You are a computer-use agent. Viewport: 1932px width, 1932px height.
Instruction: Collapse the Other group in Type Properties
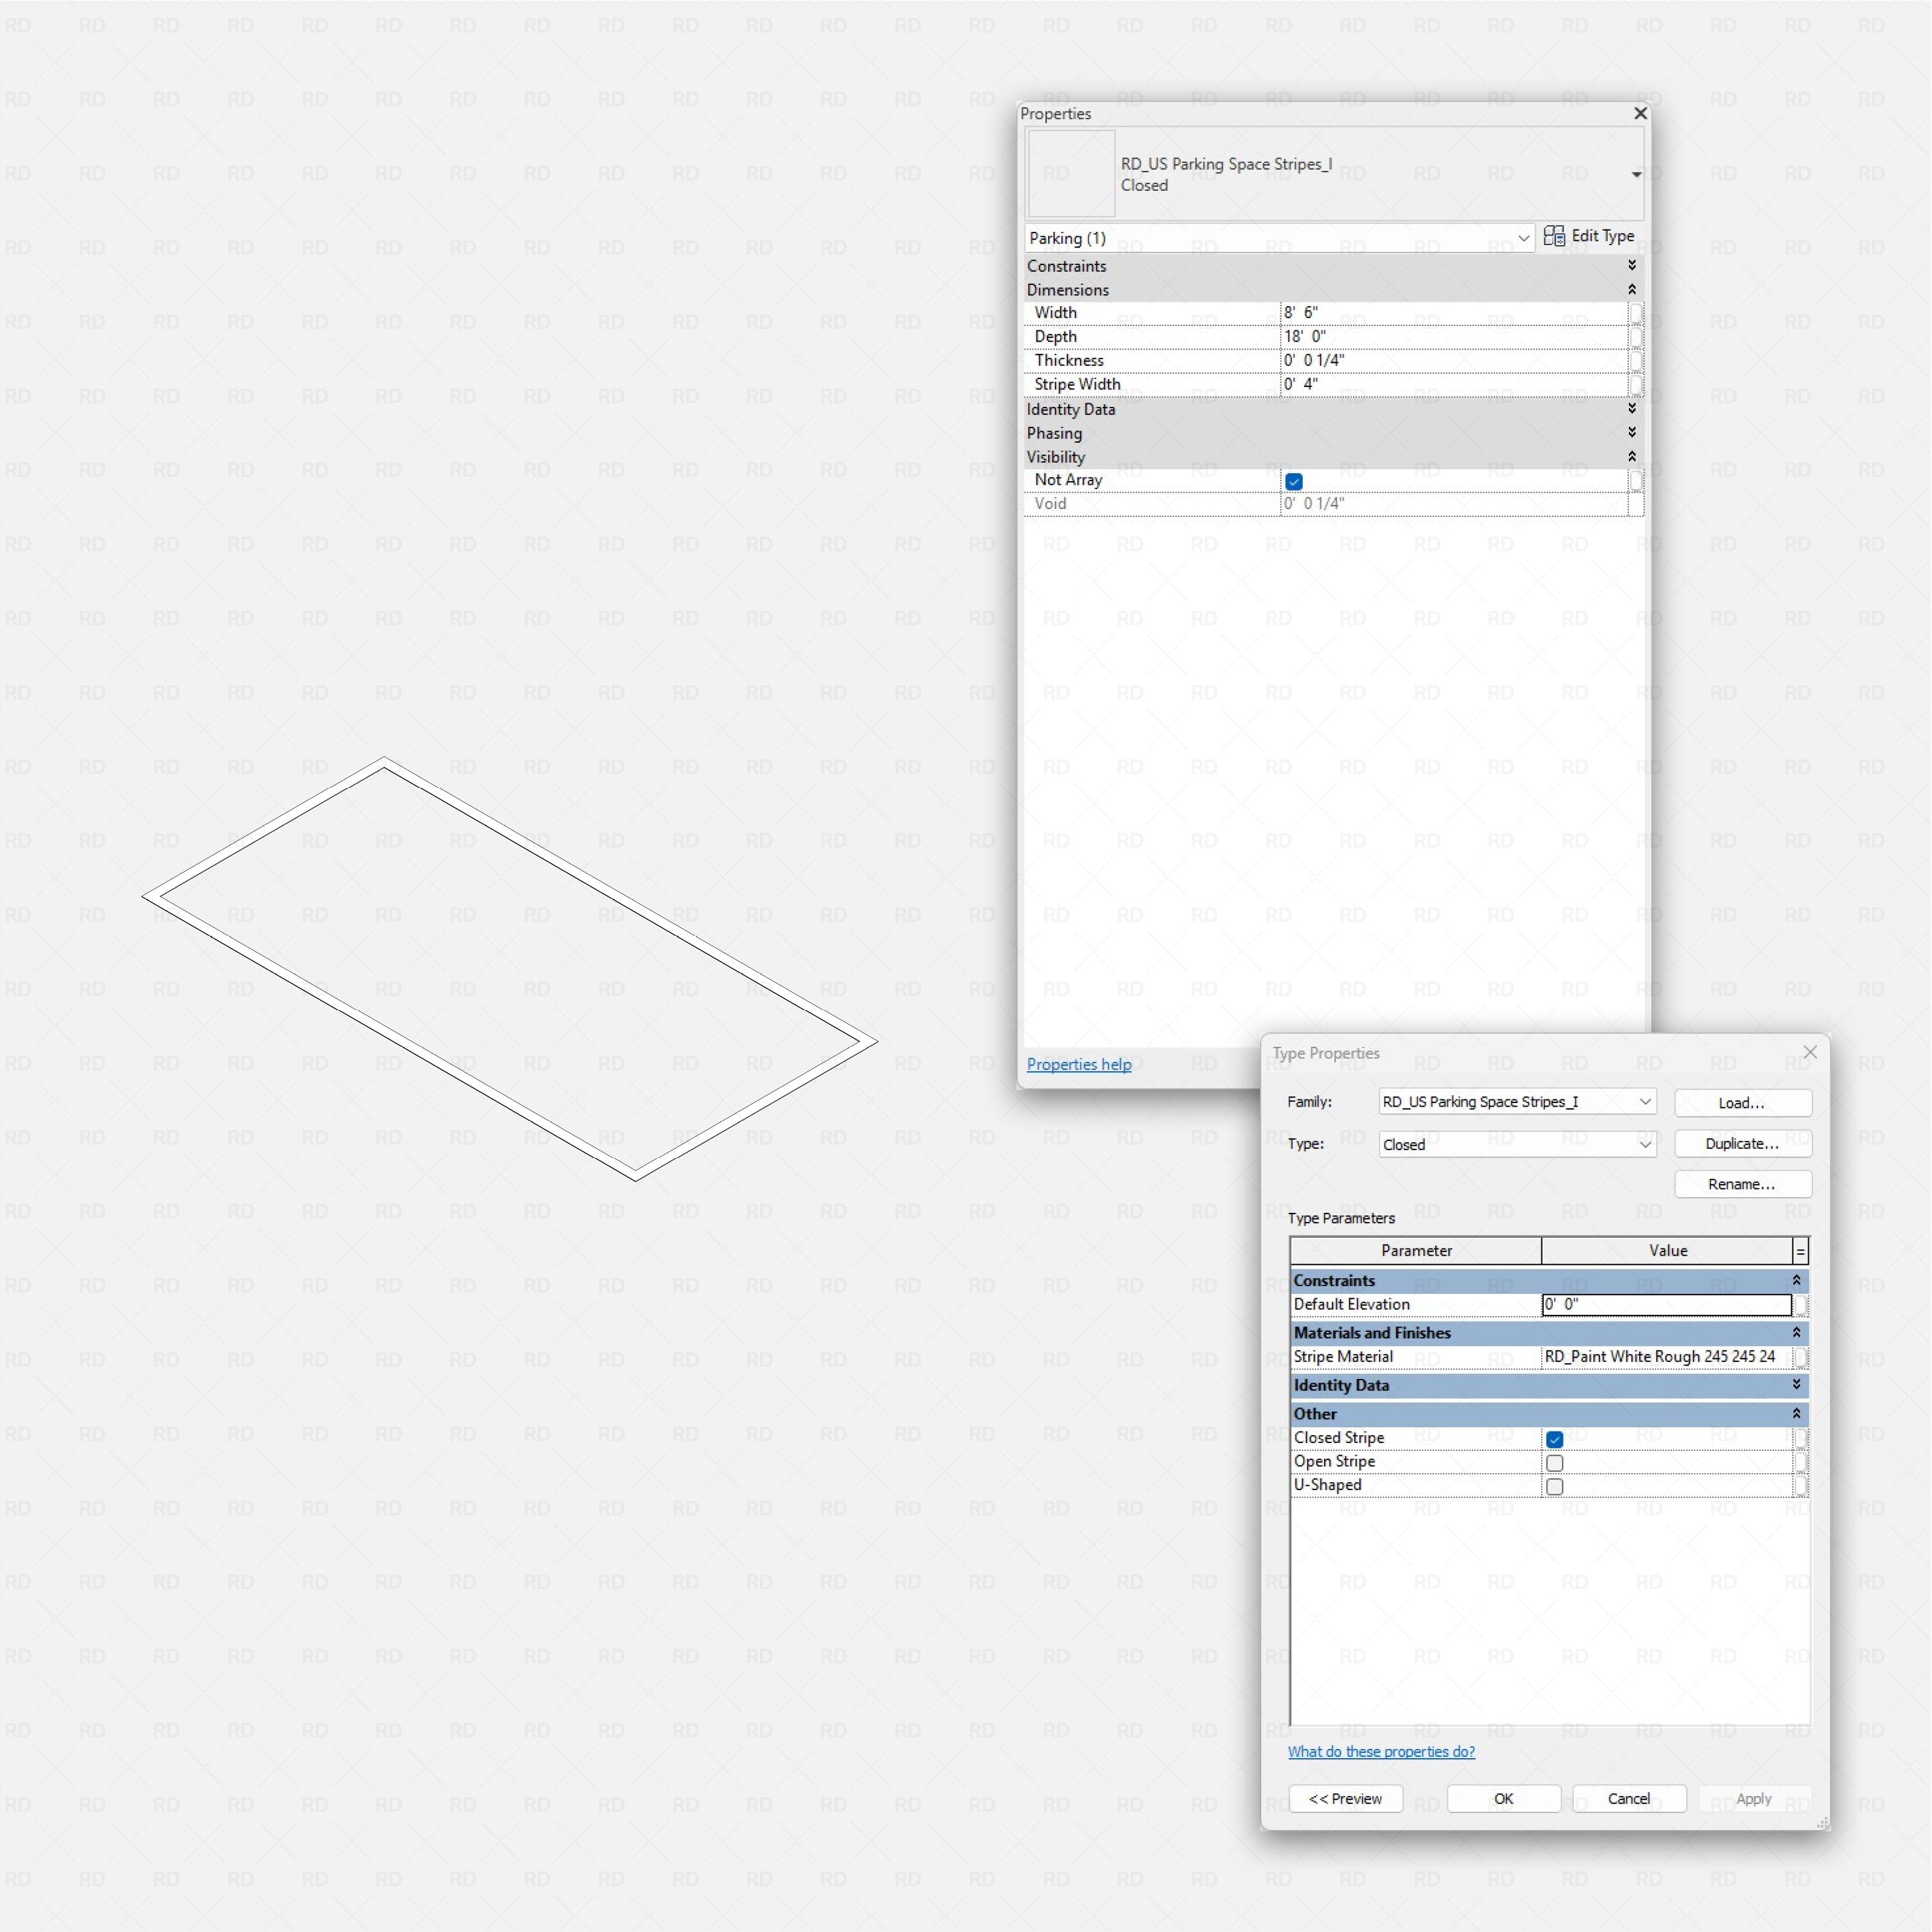1796,1413
